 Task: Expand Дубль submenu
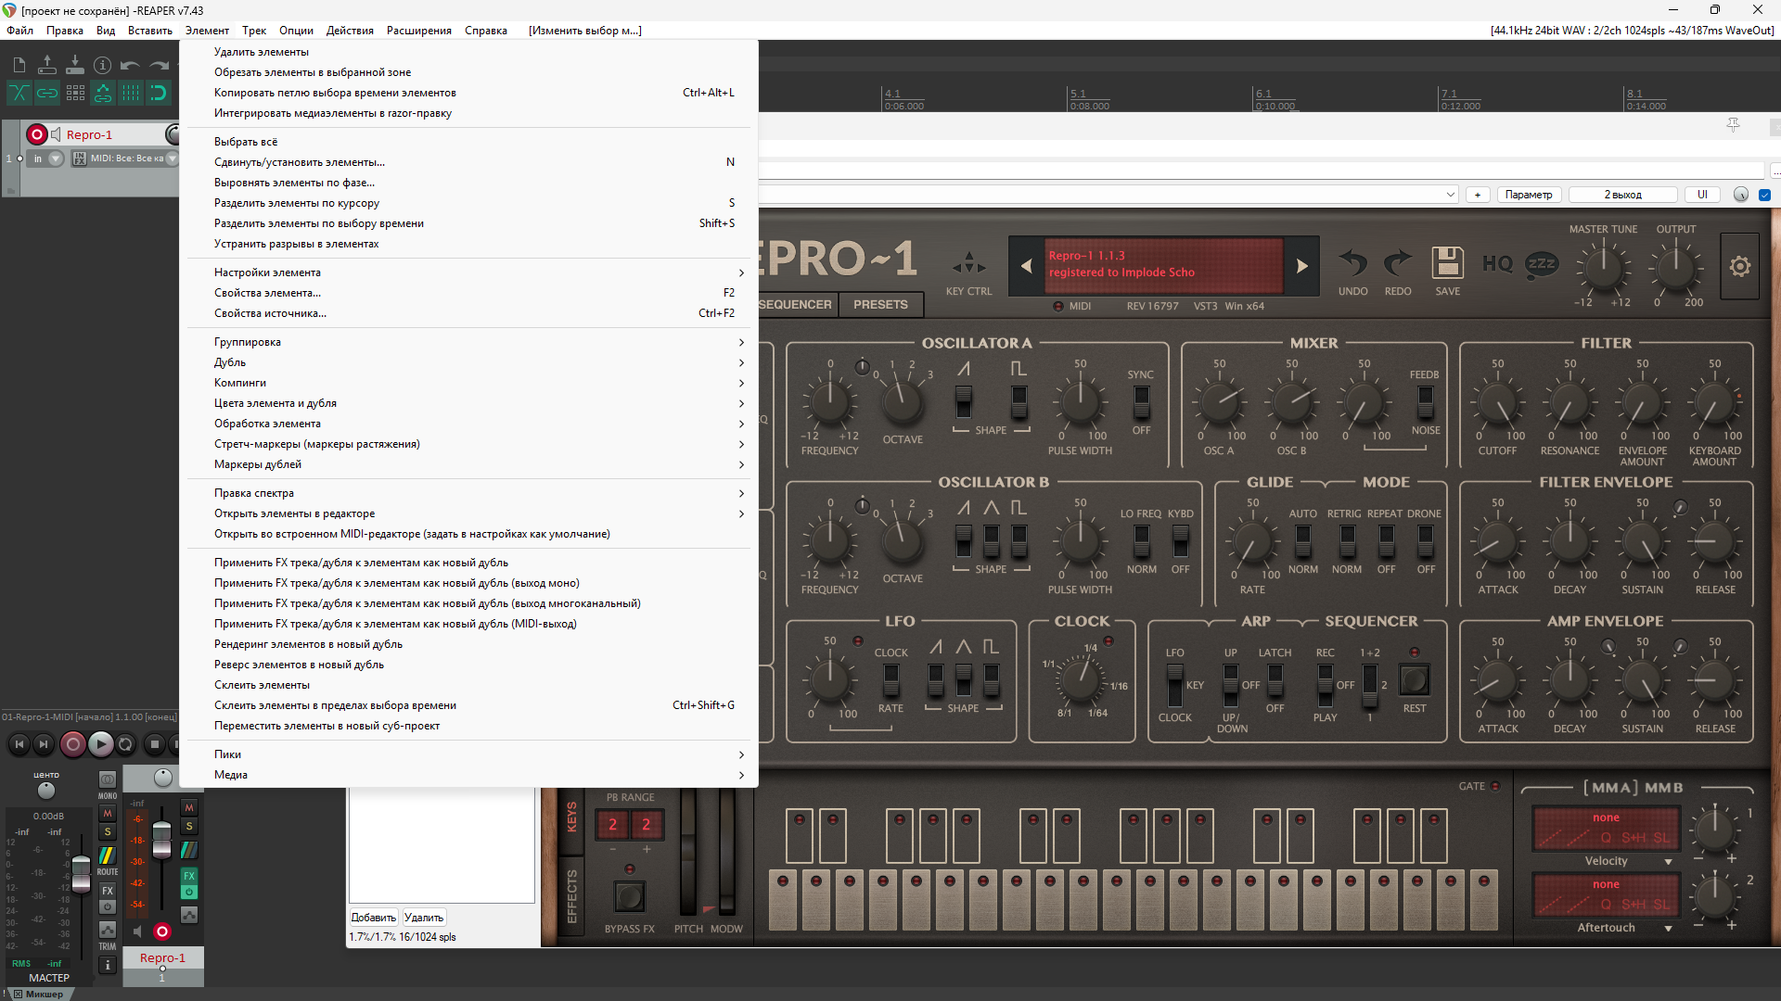(x=468, y=362)
